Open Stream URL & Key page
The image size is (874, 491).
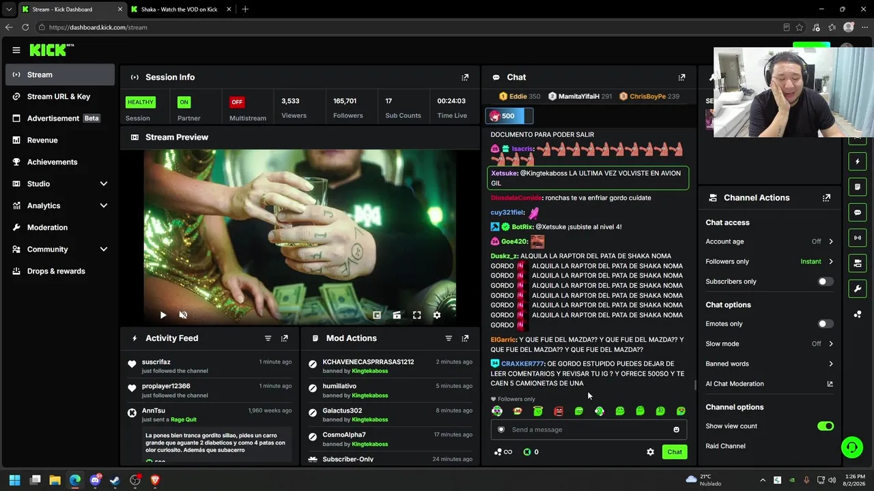pyautogui.click(x=60, y=97)
